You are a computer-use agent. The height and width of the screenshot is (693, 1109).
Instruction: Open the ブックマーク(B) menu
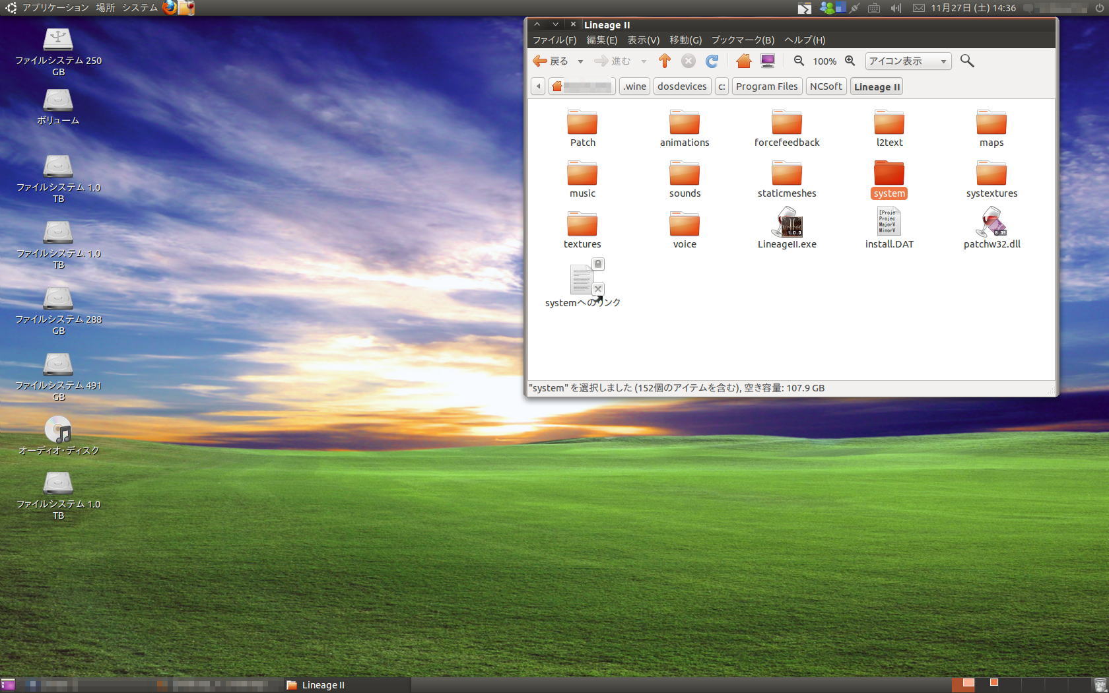click(x=743, y=40)
